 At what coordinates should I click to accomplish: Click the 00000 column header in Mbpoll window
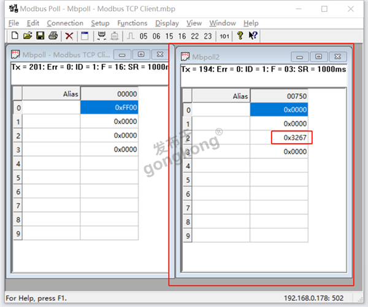(109, 94)
